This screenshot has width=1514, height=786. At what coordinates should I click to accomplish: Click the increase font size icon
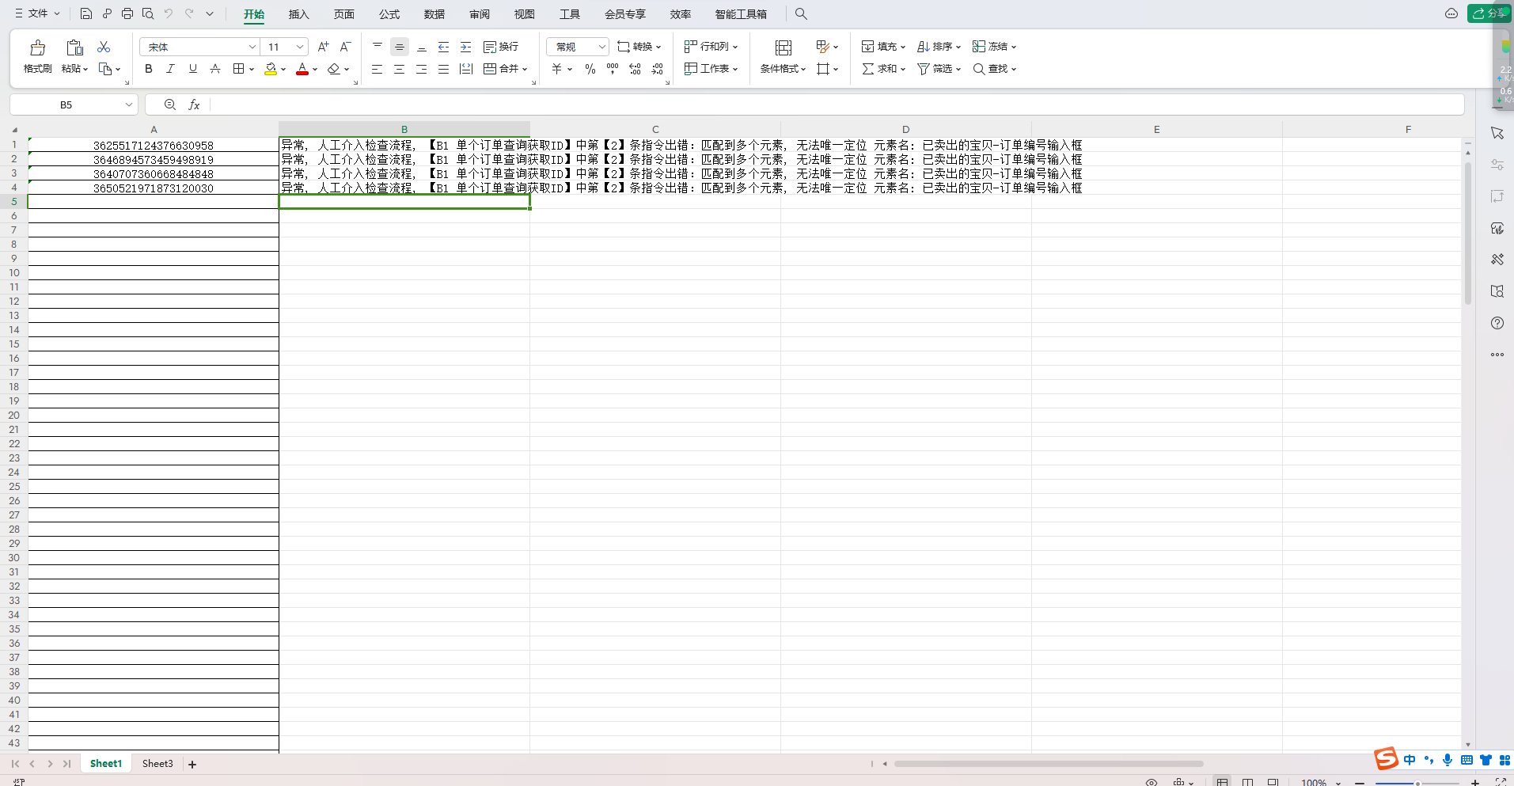(323, 47)
